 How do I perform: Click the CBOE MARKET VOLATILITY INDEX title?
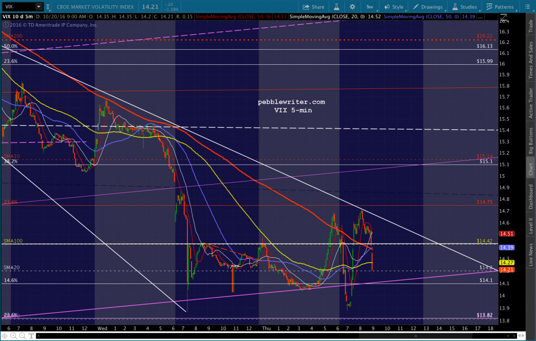pyautogui.click(x=95, y=7)
